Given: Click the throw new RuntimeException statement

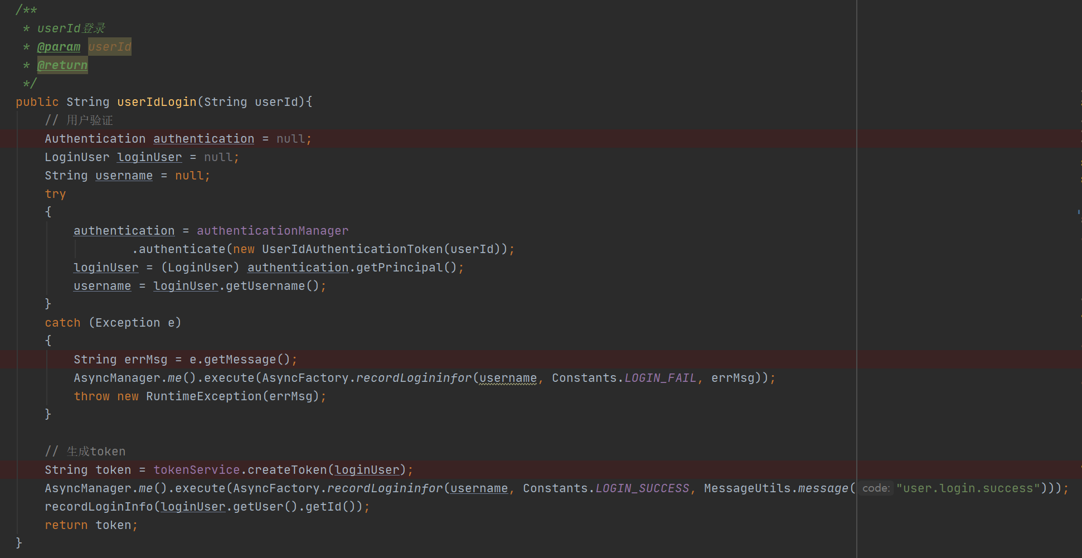Looking at the screenshot, I should click(198, 396).
